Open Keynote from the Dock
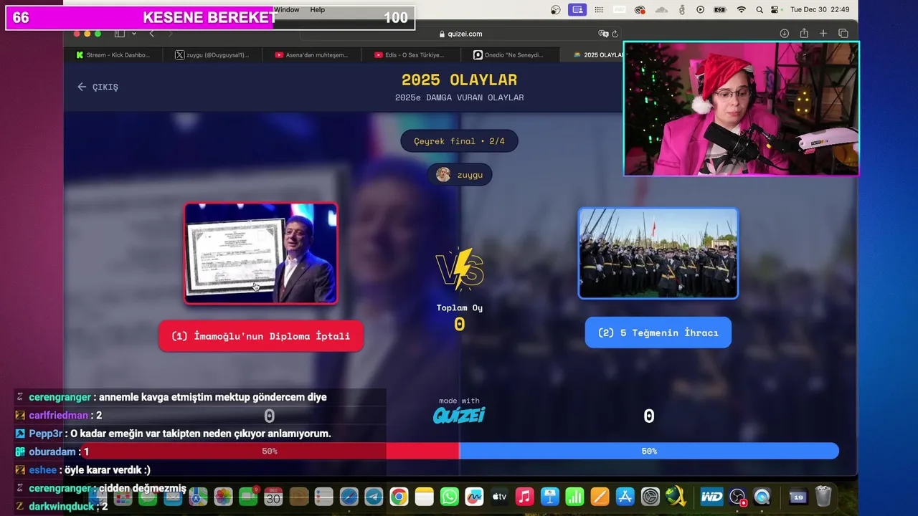Image resolution: width=918 pixels, height=516 pixels. click(550, 497)
